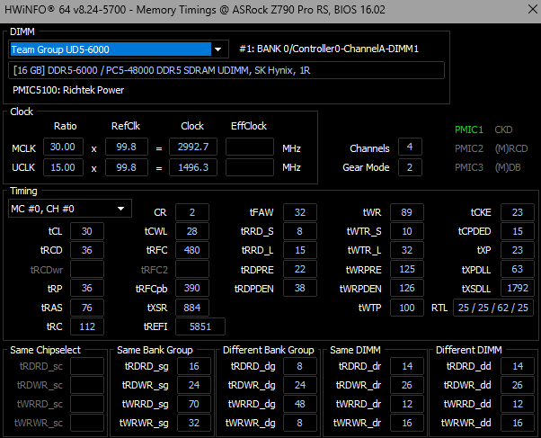Screen dimensions: 541x438
Task: Select the CKD indicator label
Action: [x=504, y=130]
